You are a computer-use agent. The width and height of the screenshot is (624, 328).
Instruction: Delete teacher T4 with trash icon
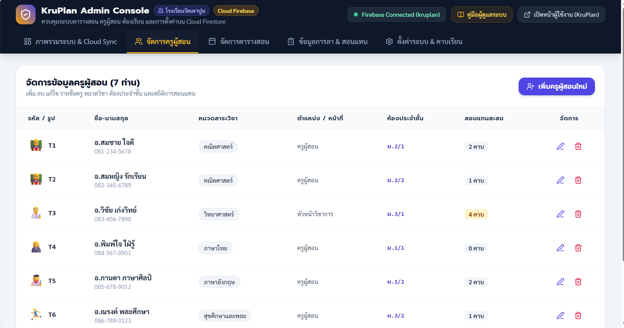(x=578, y=248)
